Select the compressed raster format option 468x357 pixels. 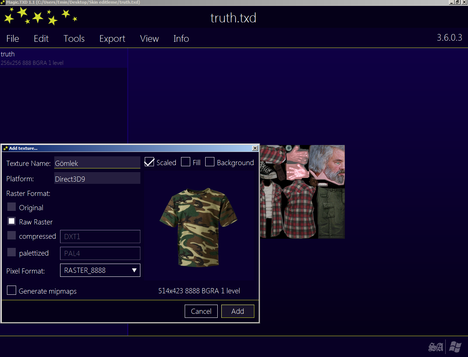point(12,235)
